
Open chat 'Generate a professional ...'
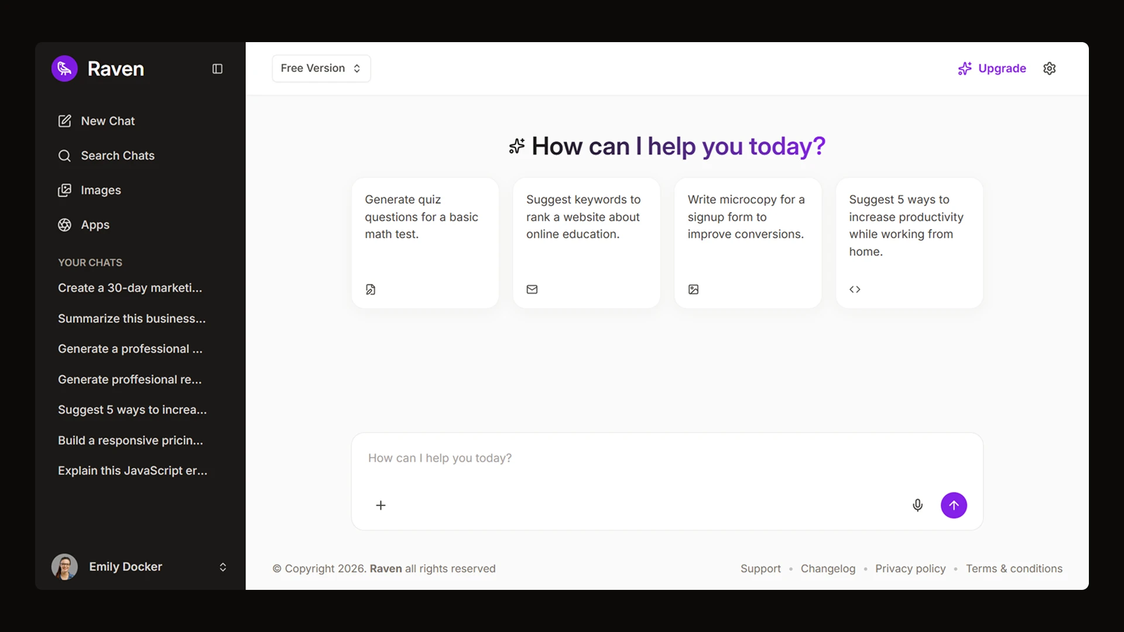pos(130,349)
